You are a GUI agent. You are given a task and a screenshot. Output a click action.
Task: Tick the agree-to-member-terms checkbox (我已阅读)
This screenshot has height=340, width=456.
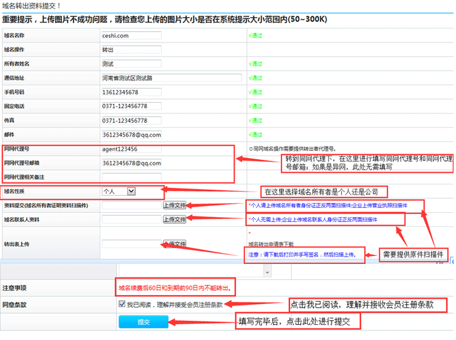point(122,304)
